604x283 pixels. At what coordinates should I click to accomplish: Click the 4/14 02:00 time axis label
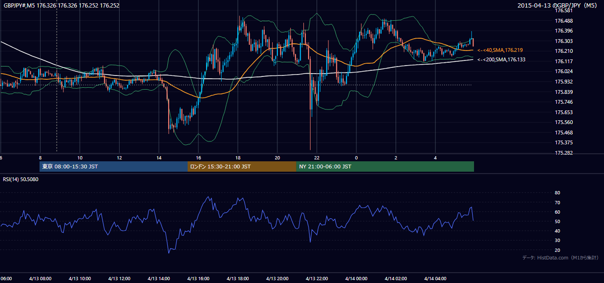(396, 278)
